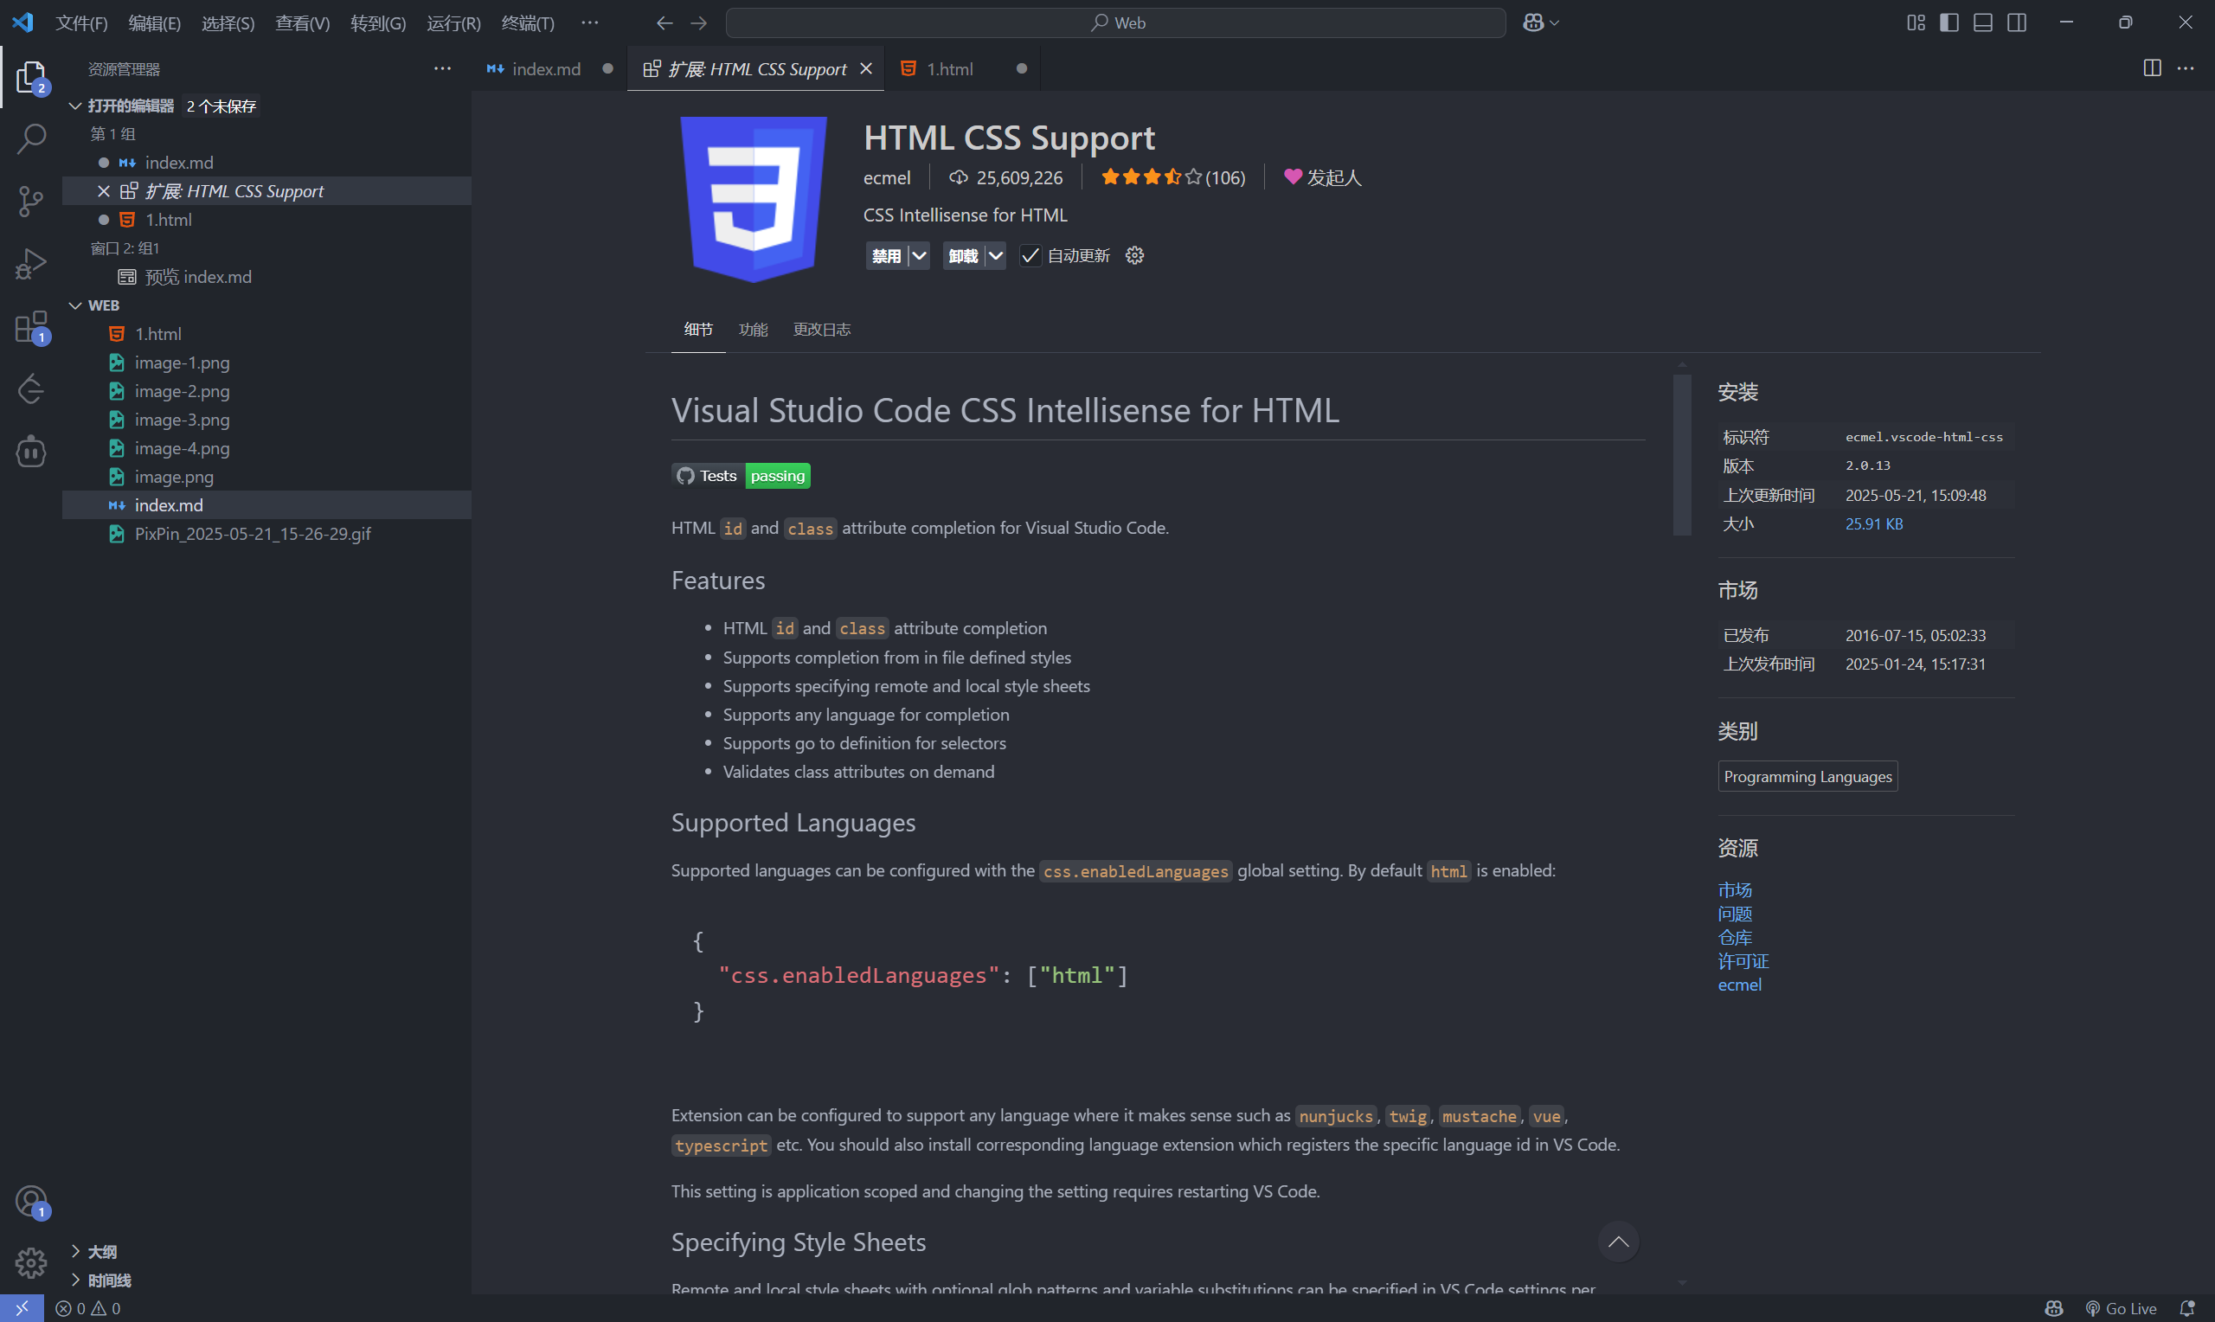Viewport: 2215px width, 1322px height.
Task: Switch to the Changelog tab of extension
Action: 821,330
